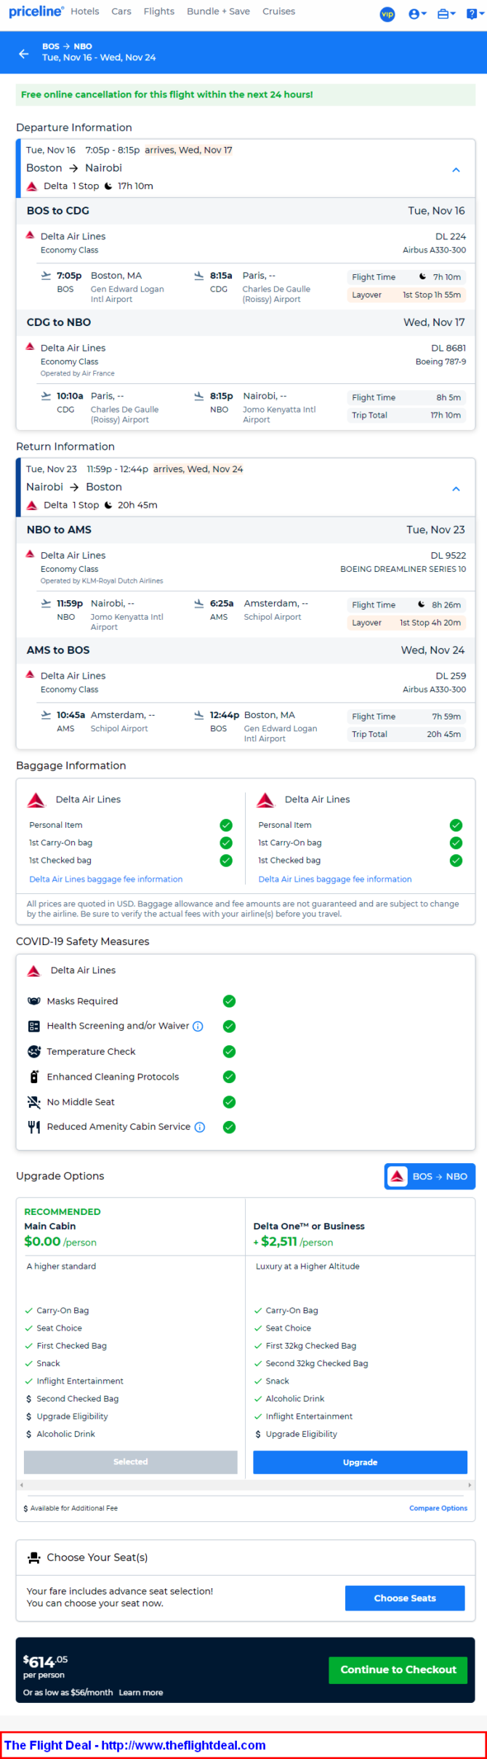
Task: Click Delta logo in Nairobi to Boston summary
Action: [x=32, y=506]
